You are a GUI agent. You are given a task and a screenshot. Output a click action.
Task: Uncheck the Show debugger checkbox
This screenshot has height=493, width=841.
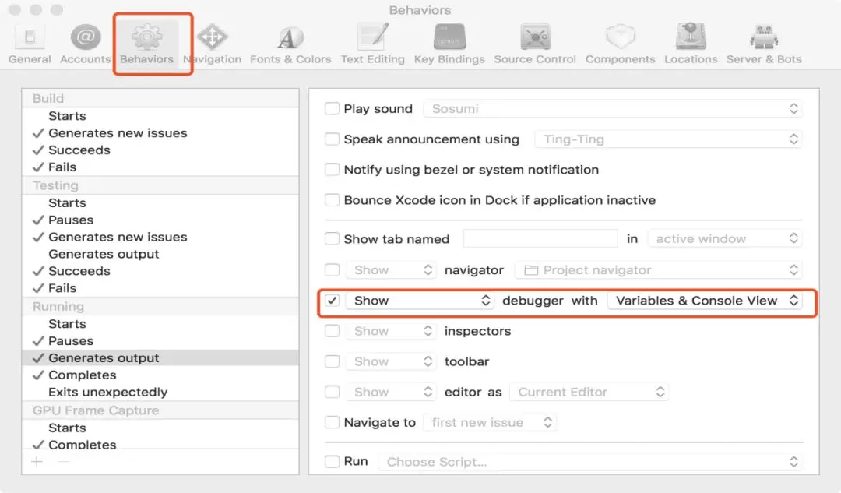point(332,301)
